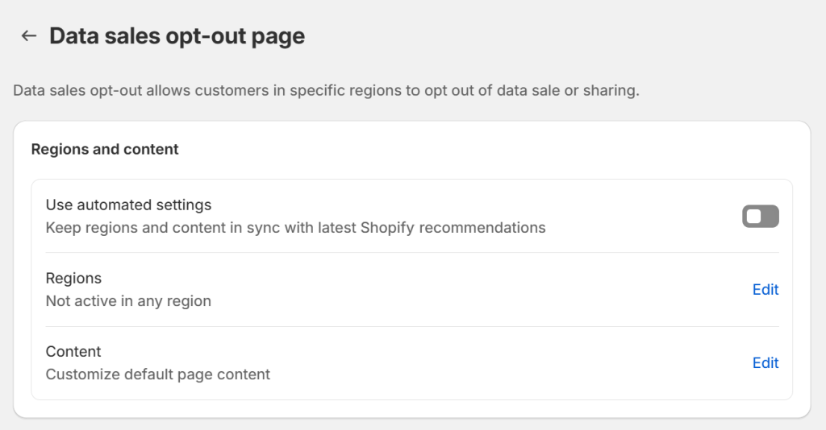
Task: Select the "Regions" row label
Action: (73, 278)
